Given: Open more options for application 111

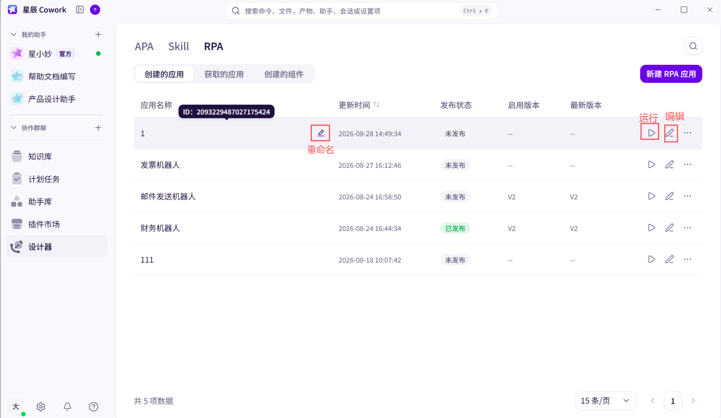Looking at the screenshot, I should tap(687, 259).
